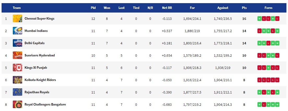
Task: Click the Royal Challengers Bangalore team logo
Action: click(17, 104)
